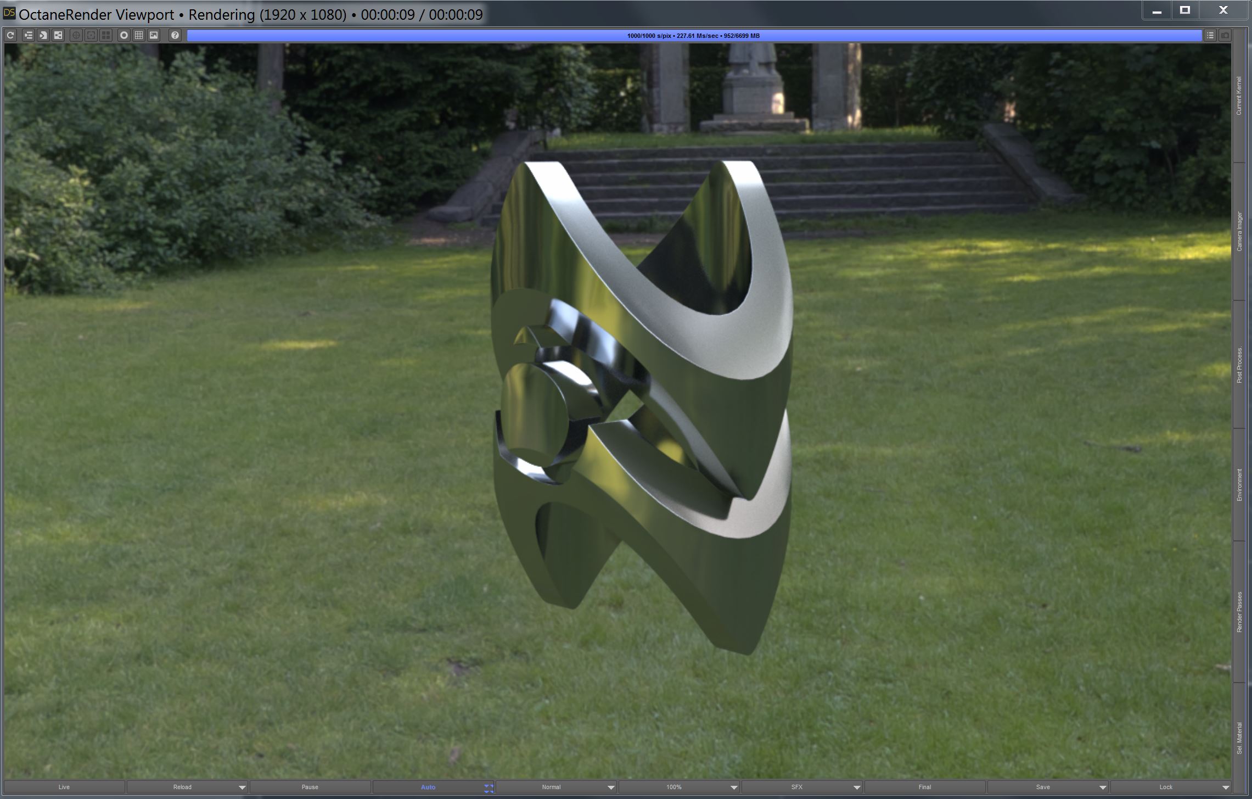Click the play-list tree icon
1252x799 pixels.
pyautogui.click(x=28, y=36)
